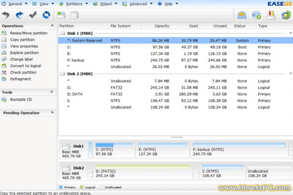Collapse the Tools panel

(x=52, y=92)
